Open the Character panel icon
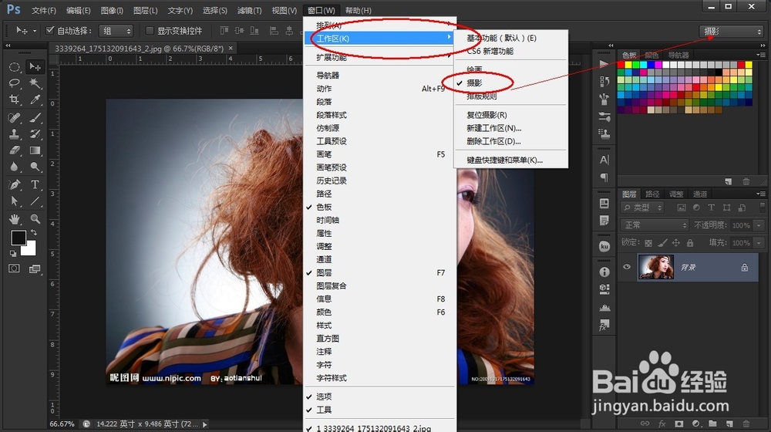771x432 pixels. point(604,160)
